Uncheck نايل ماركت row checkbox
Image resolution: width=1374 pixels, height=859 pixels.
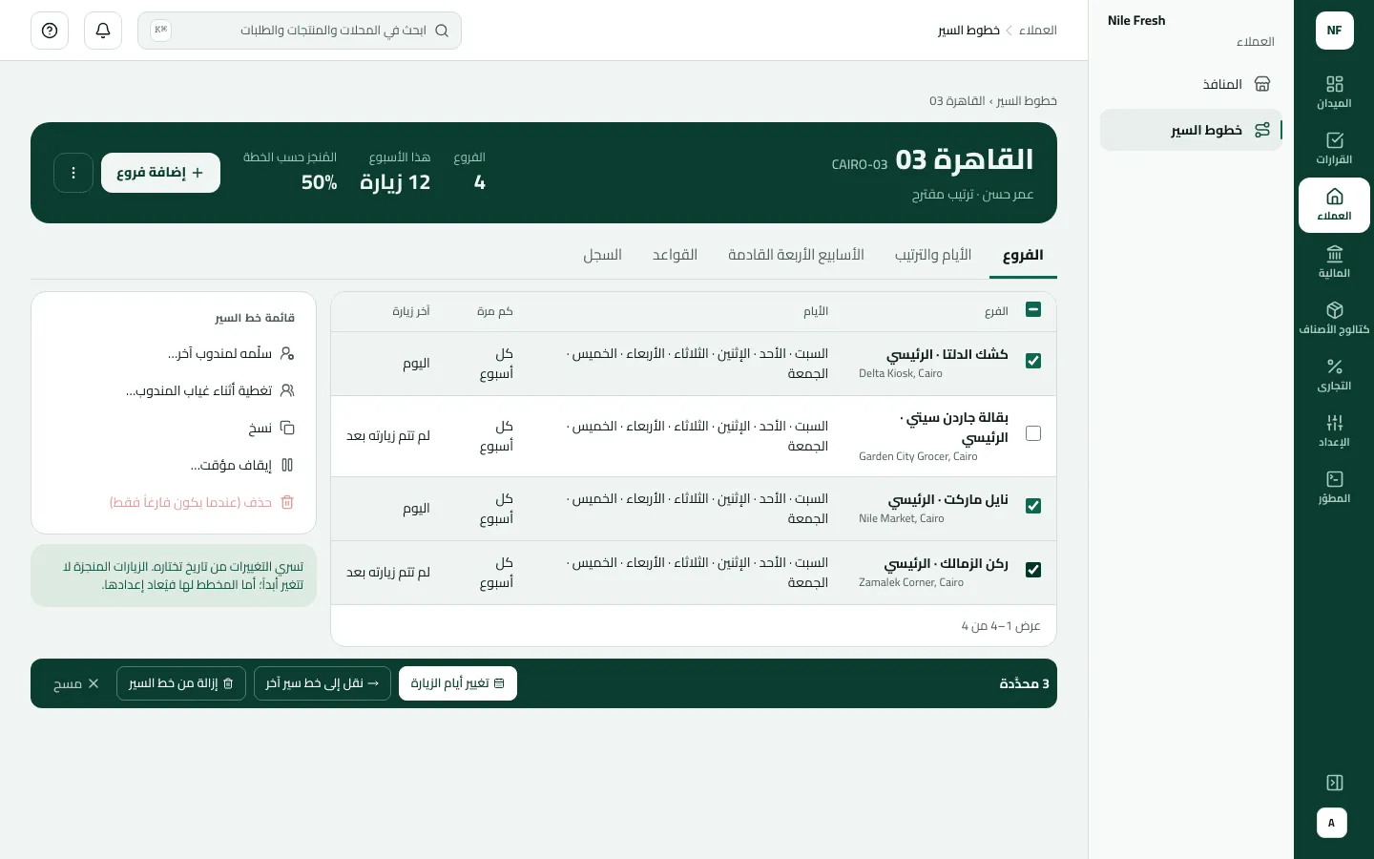[x=1033, y=506]
